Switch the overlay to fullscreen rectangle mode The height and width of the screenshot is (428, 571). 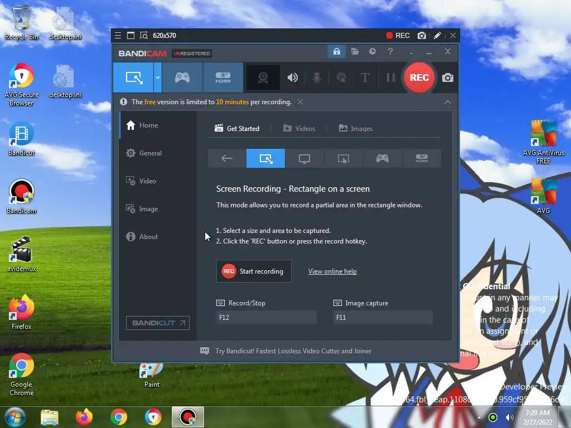(130, 35)
